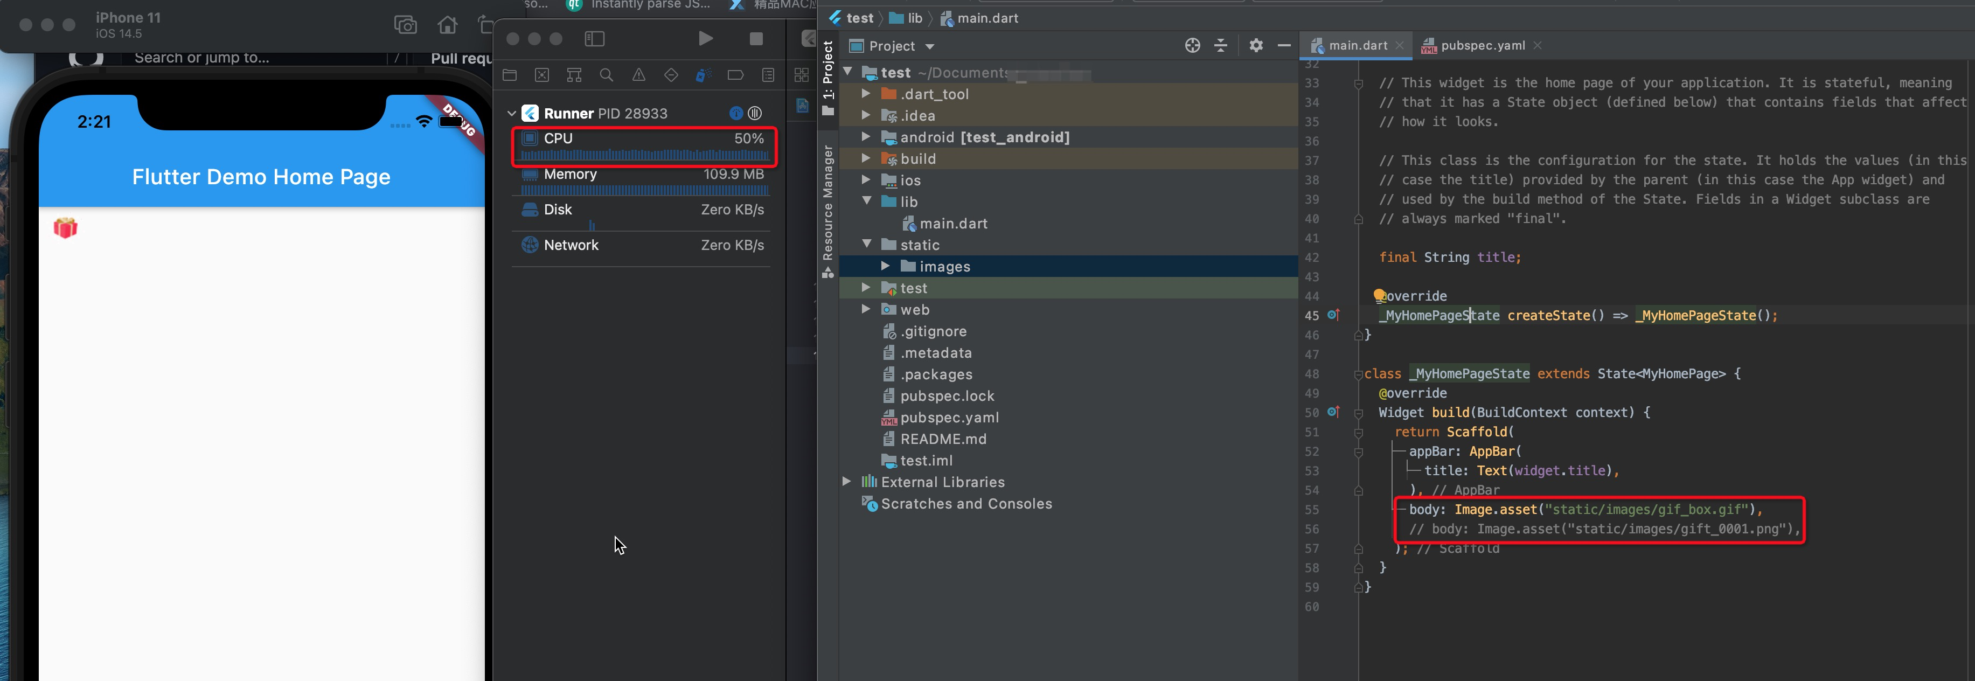Switch to the pubspec.yaml editor tab

[1480, 45]
